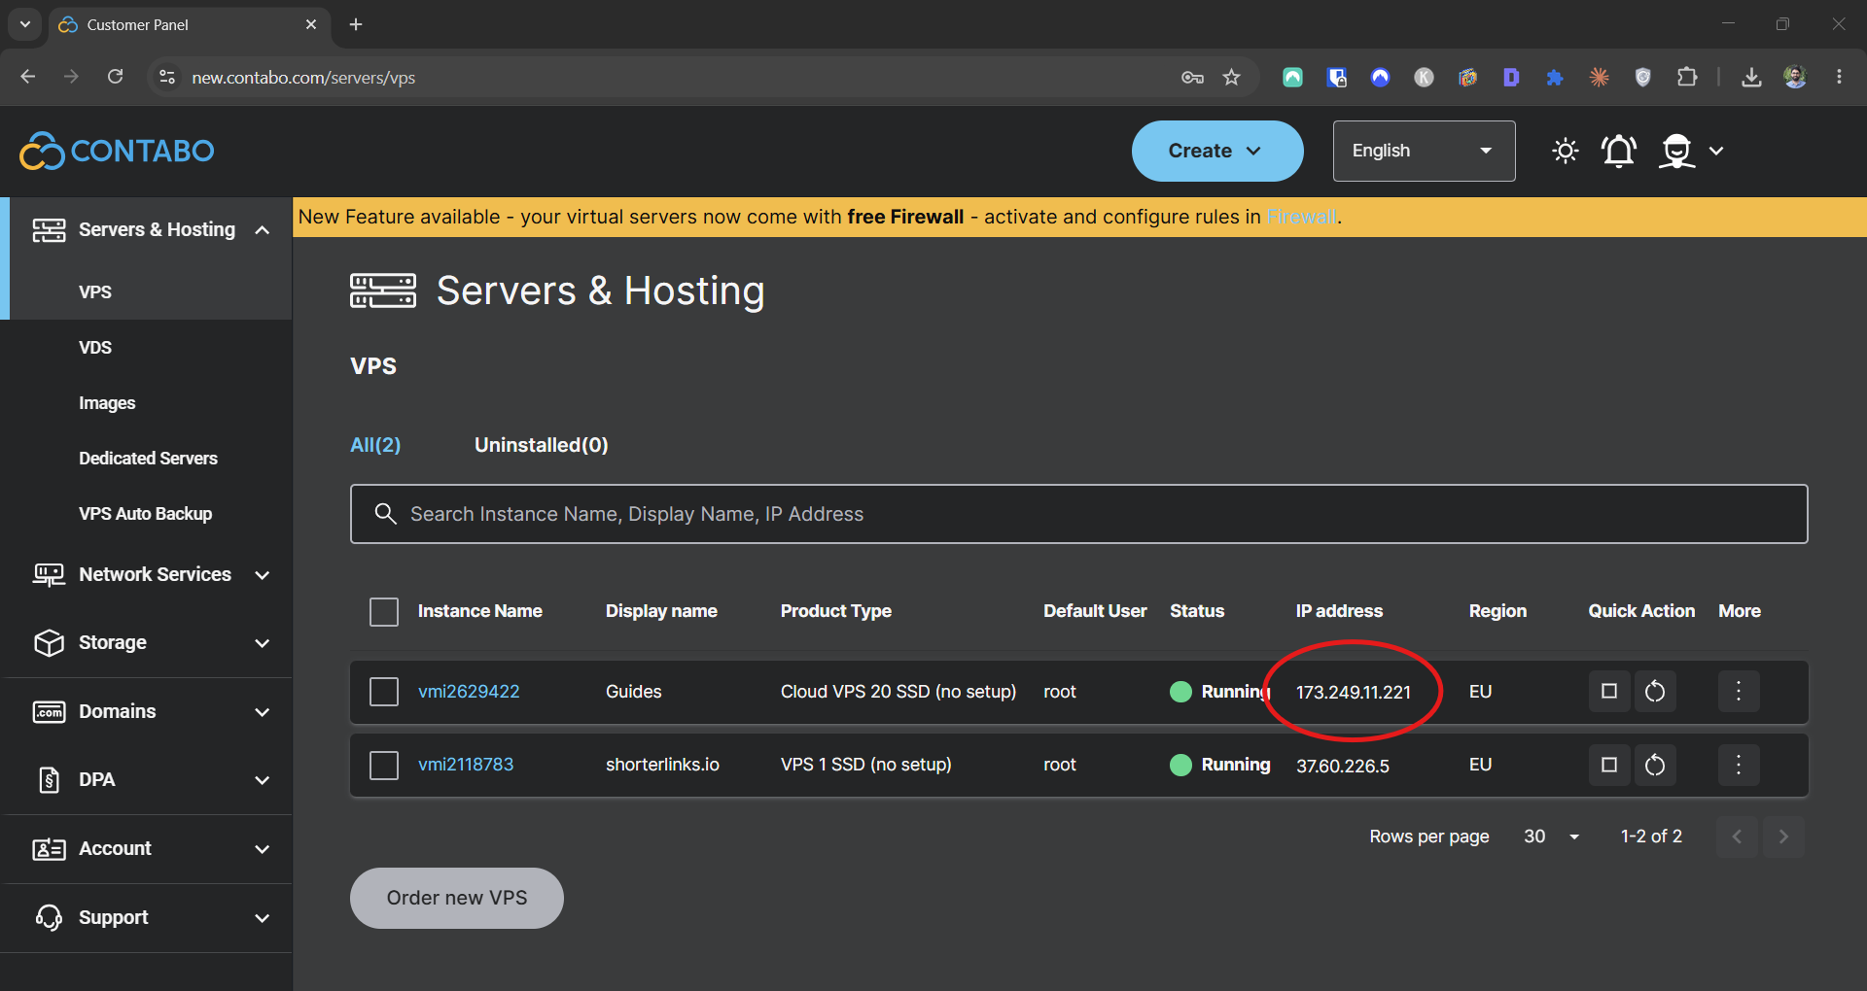The width and height of the screenshot is (1867, 991).
Task: Click the DPA document icon
Action: (x=49, y=780)
